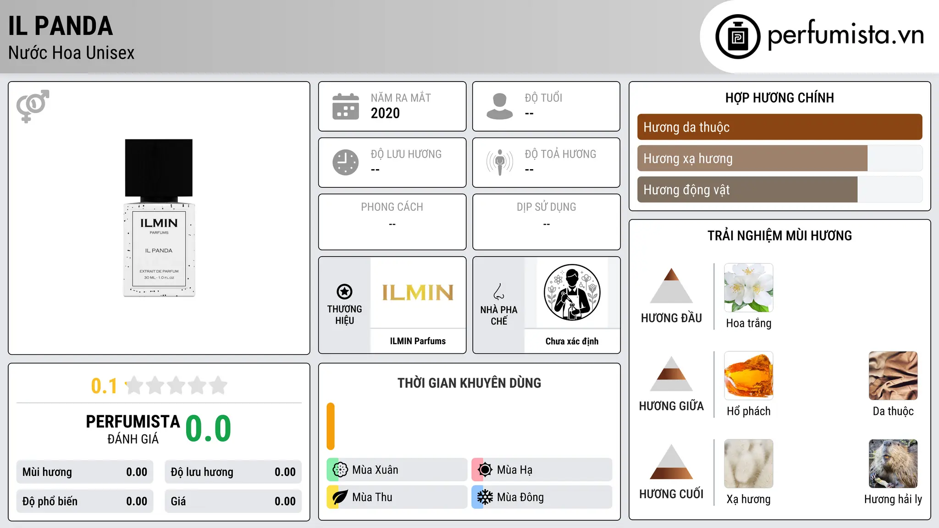Open the ILMIN brand logo
Image resolution: width=939 pixels, height=528 pixels.
click(x=418, y=293)
